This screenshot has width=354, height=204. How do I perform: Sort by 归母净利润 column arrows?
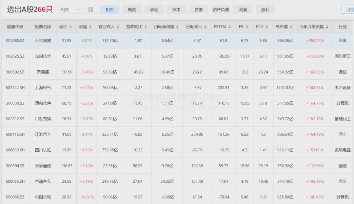point(177,27)
